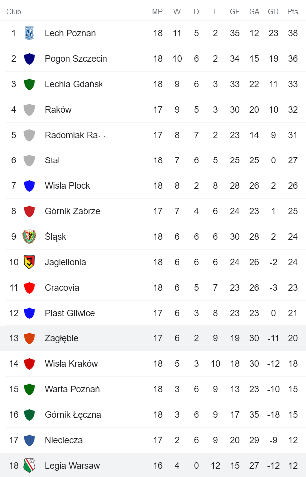Select the Zagłębie club icon
Viewport: 306px width, 477px height.
pyautogui.click(x=29, y=338)
